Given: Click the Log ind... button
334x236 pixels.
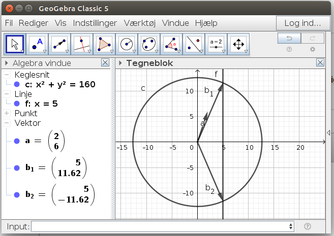Looking at the screenshot, I should (303, 23).
